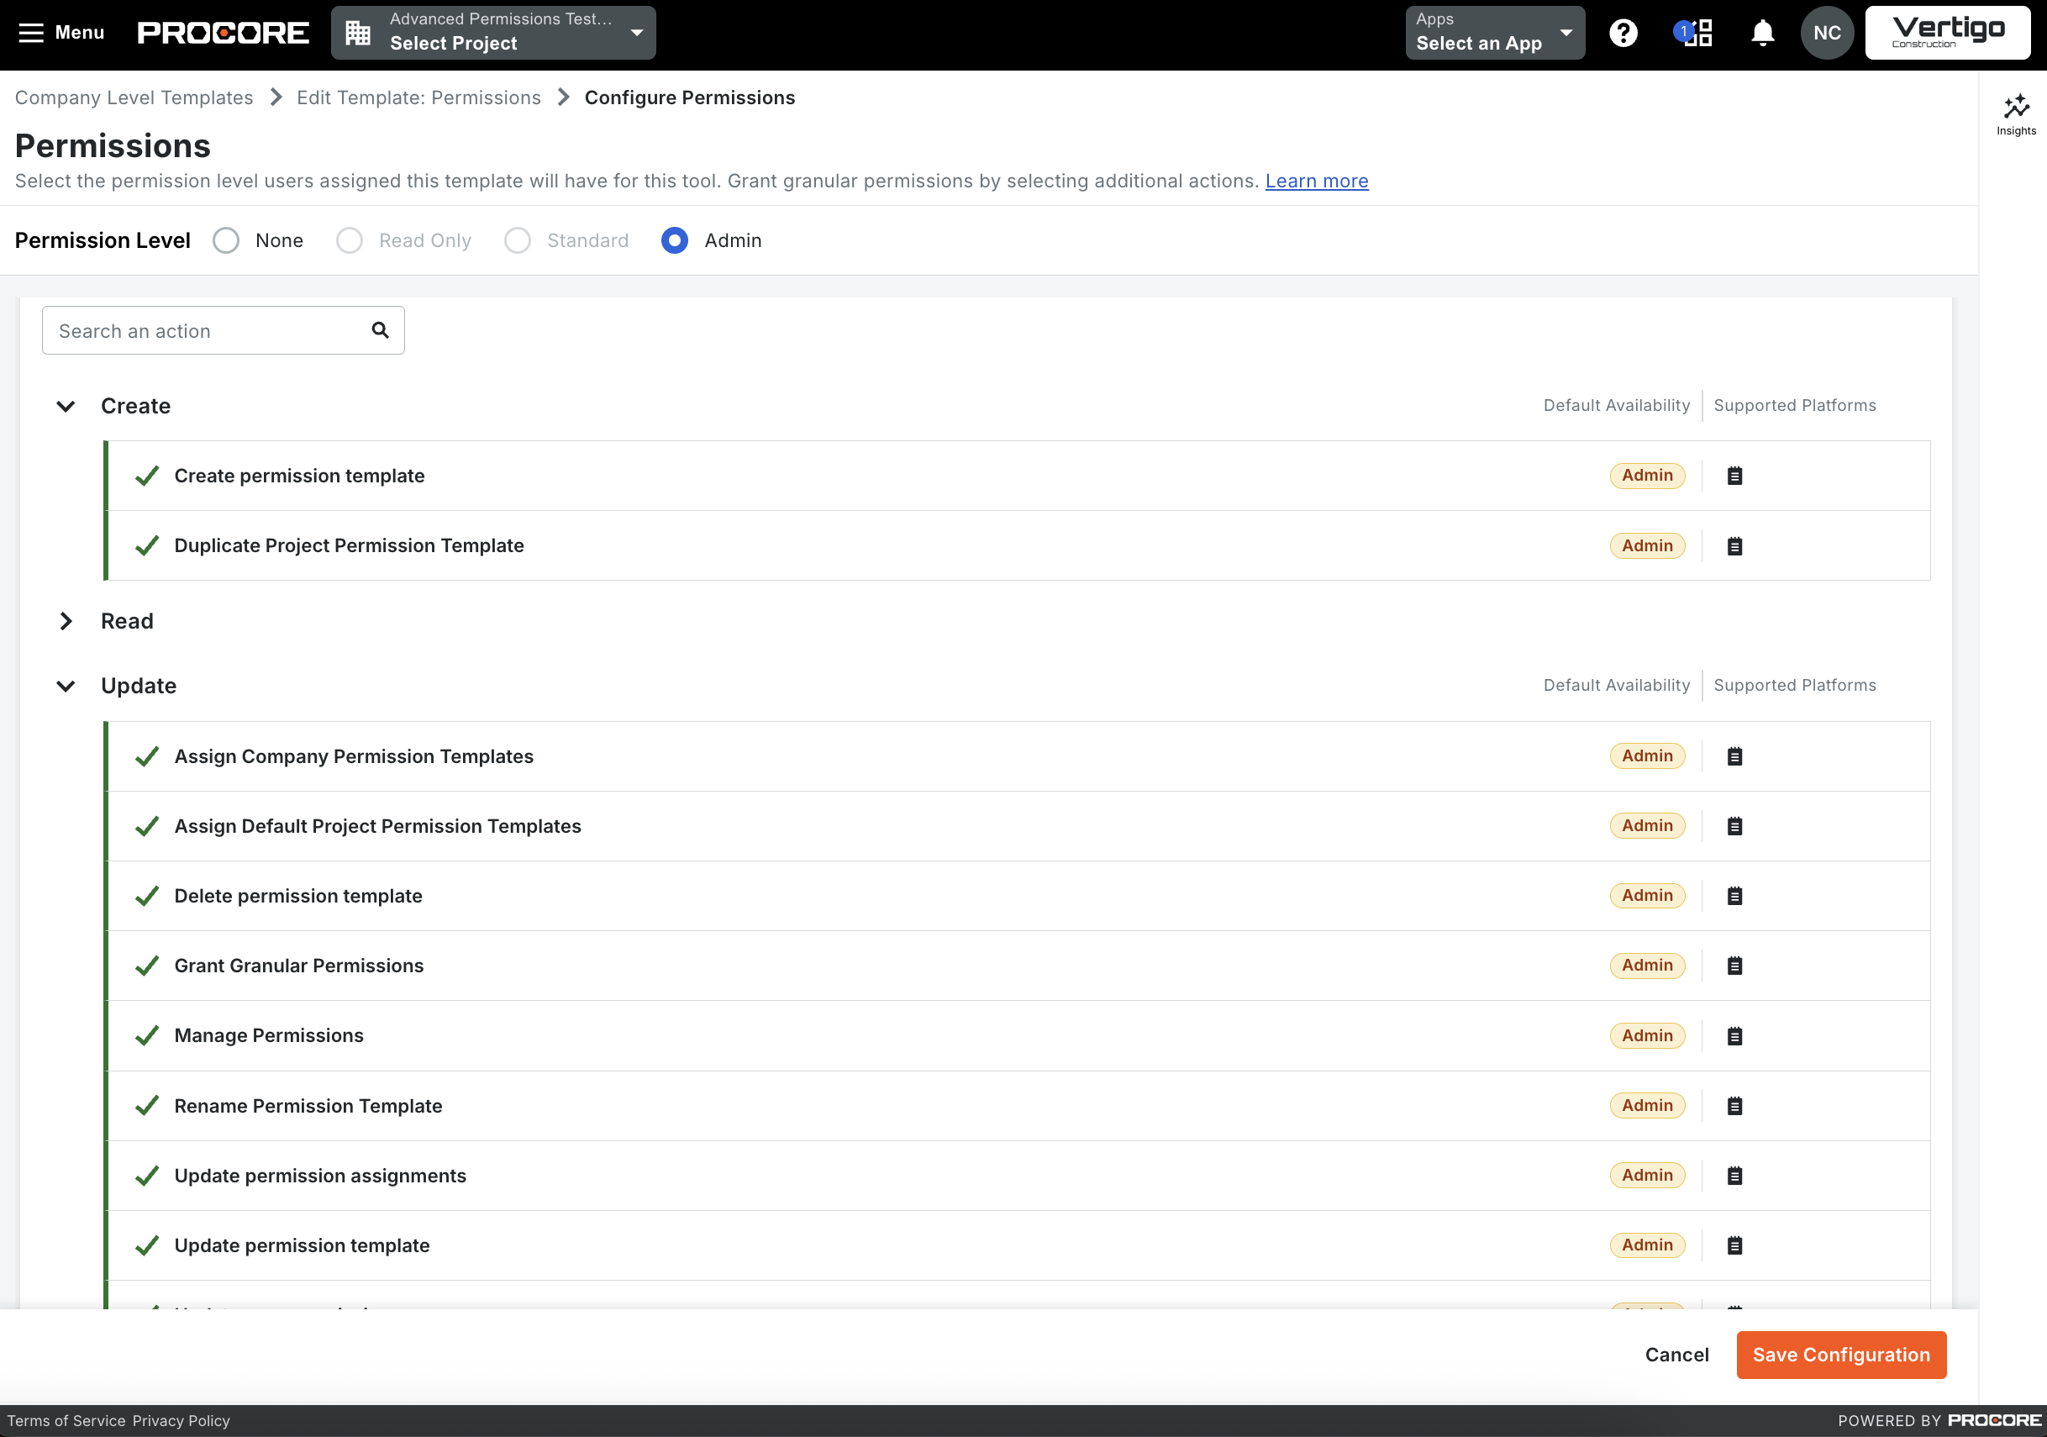Go to Company Level Templates breadcrumb
This screenshot has height=1437, width=2047.
[x=134, y=98]
